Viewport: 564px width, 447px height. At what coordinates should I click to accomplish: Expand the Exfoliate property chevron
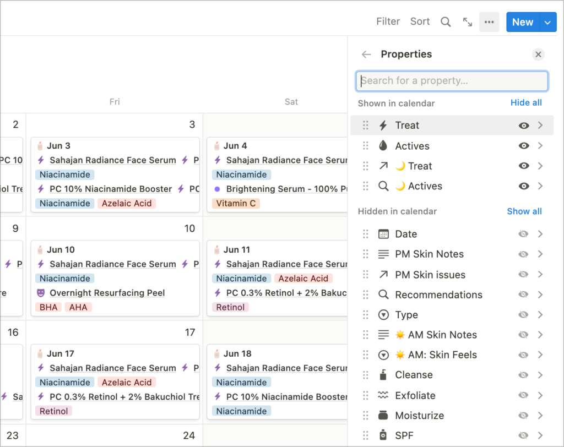point(540,395)
